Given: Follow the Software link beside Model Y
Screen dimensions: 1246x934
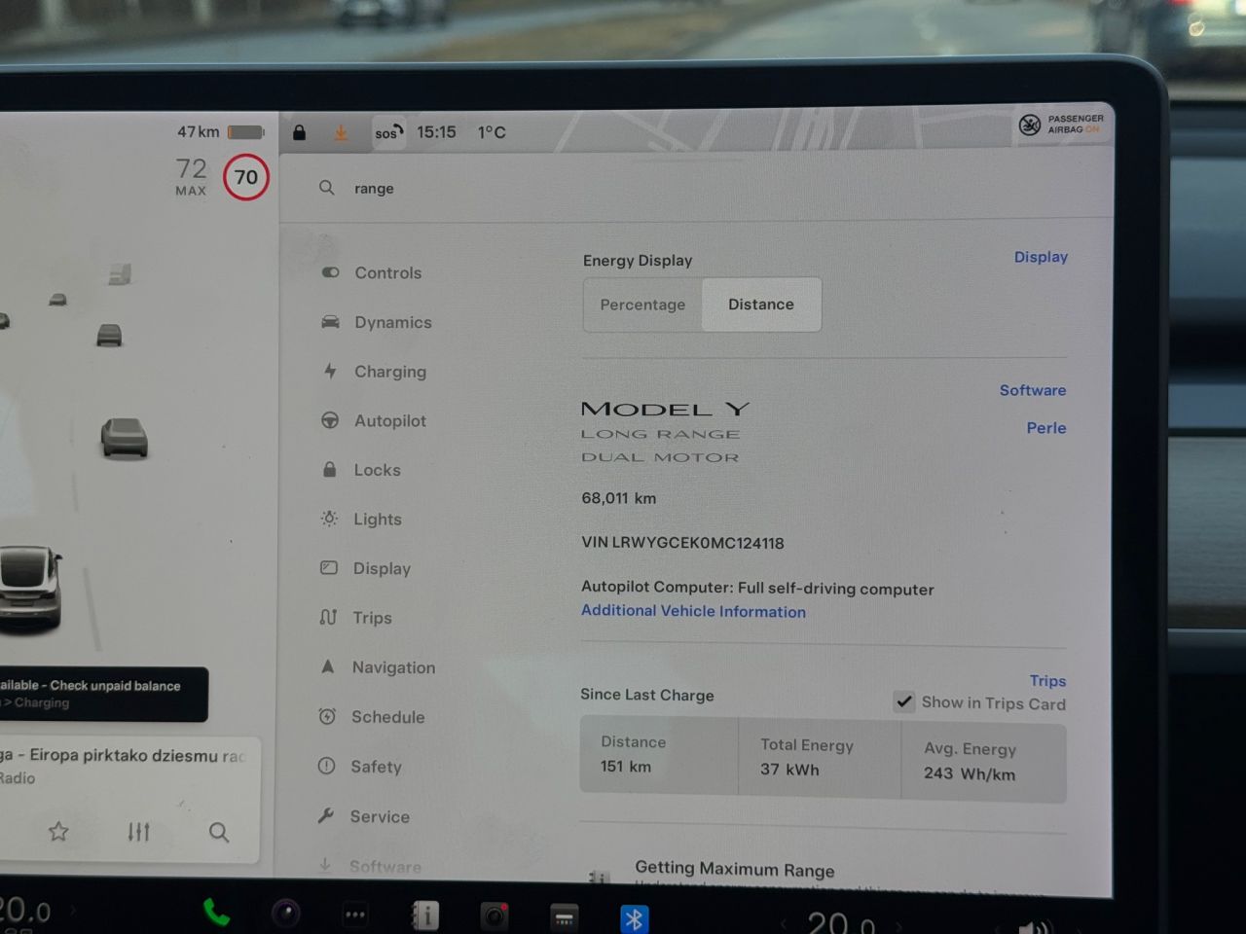Looking at the screenshot, I should [x=1032, y=390].
